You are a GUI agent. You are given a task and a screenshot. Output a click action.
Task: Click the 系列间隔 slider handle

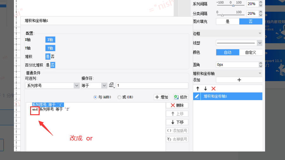(x=233, y=5)
